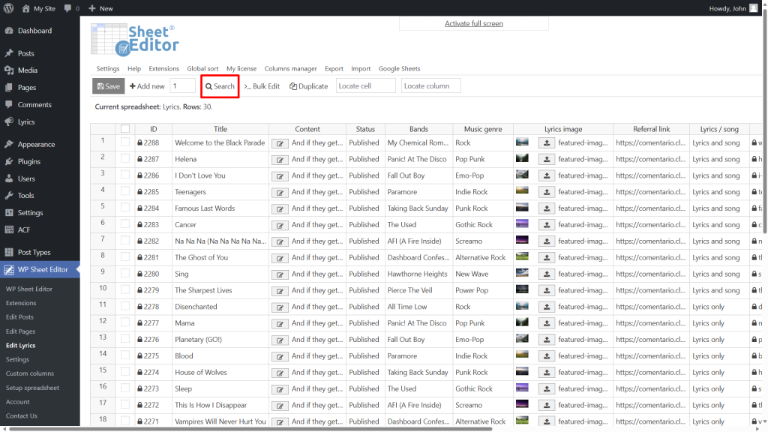Upload lyrics image for ID 2288
Screen dimensions: 768x432
click(547, 143)
